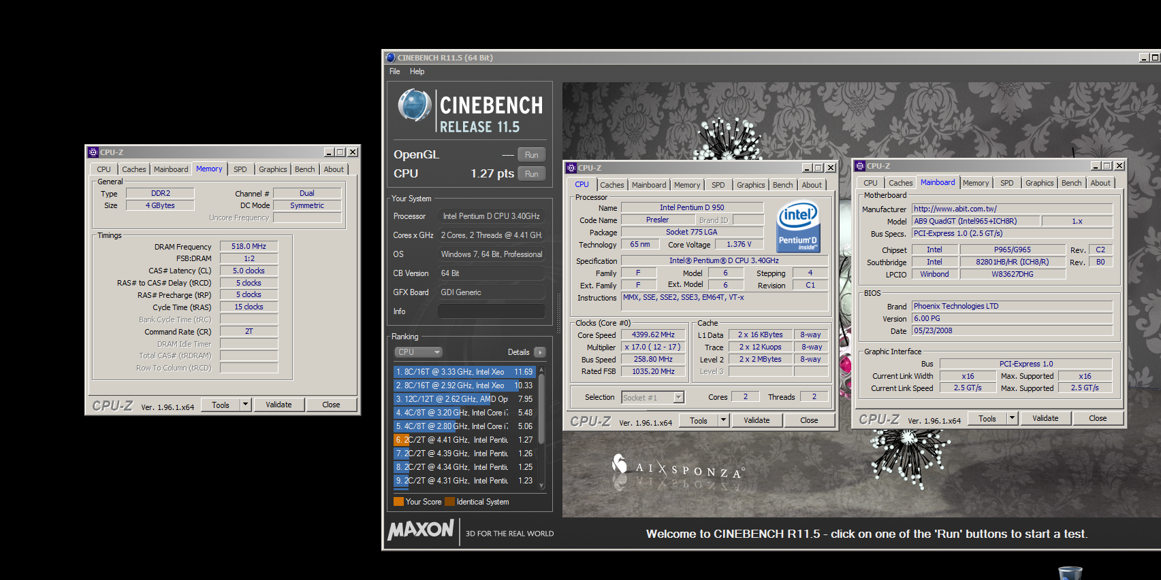This screenshot has height=580, width=1161.
Task: Click the CPU-Z Memory window title icon
Action: pos(94,152)
